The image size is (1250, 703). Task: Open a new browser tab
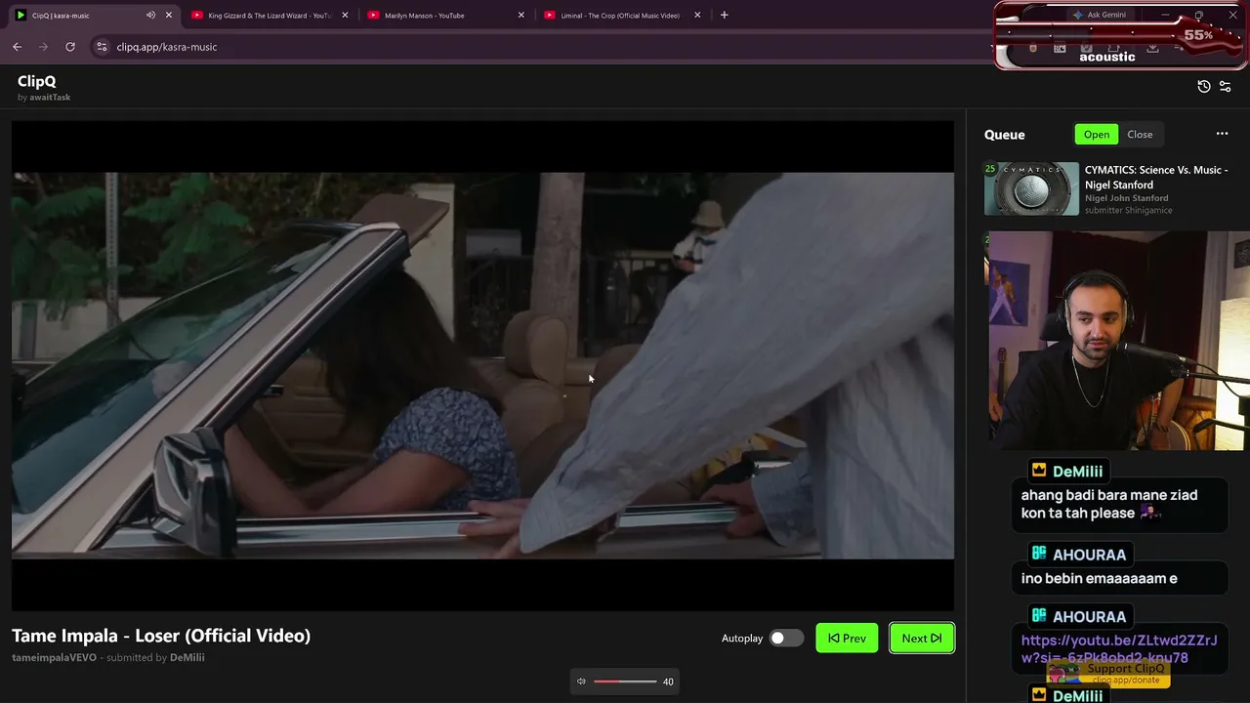[x=724, y=16]
